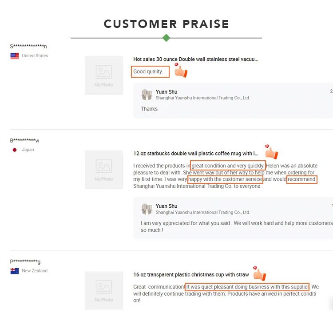333x325 pixels.
Task: Click thumbs-up icon next to christmas cup review
Action: pyautogui.click(x=259, y=274)
